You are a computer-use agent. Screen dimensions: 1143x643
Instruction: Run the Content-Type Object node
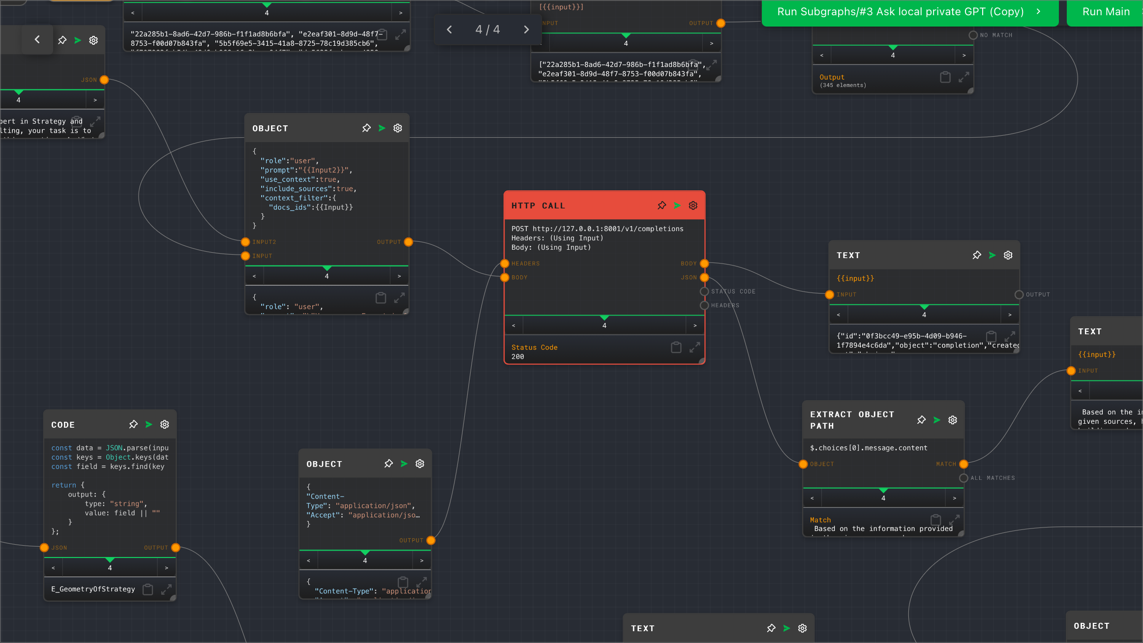(404, 464)
